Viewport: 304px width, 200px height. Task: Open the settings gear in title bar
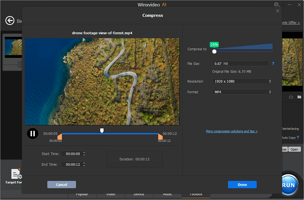[276, 4]
